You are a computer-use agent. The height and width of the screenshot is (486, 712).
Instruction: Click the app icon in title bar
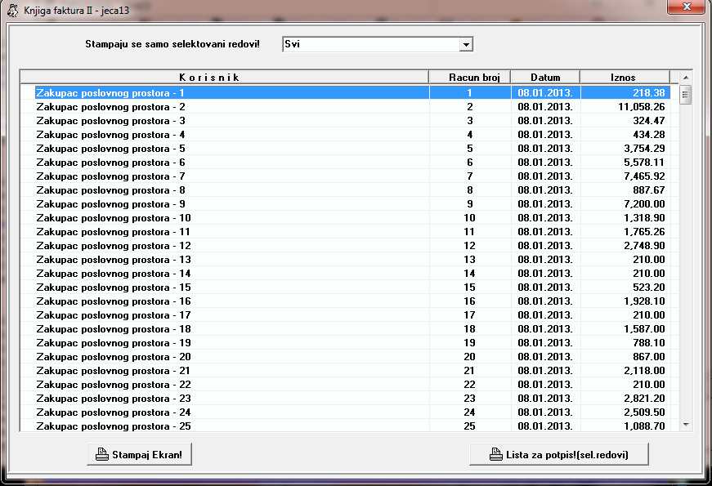(13, 11)
